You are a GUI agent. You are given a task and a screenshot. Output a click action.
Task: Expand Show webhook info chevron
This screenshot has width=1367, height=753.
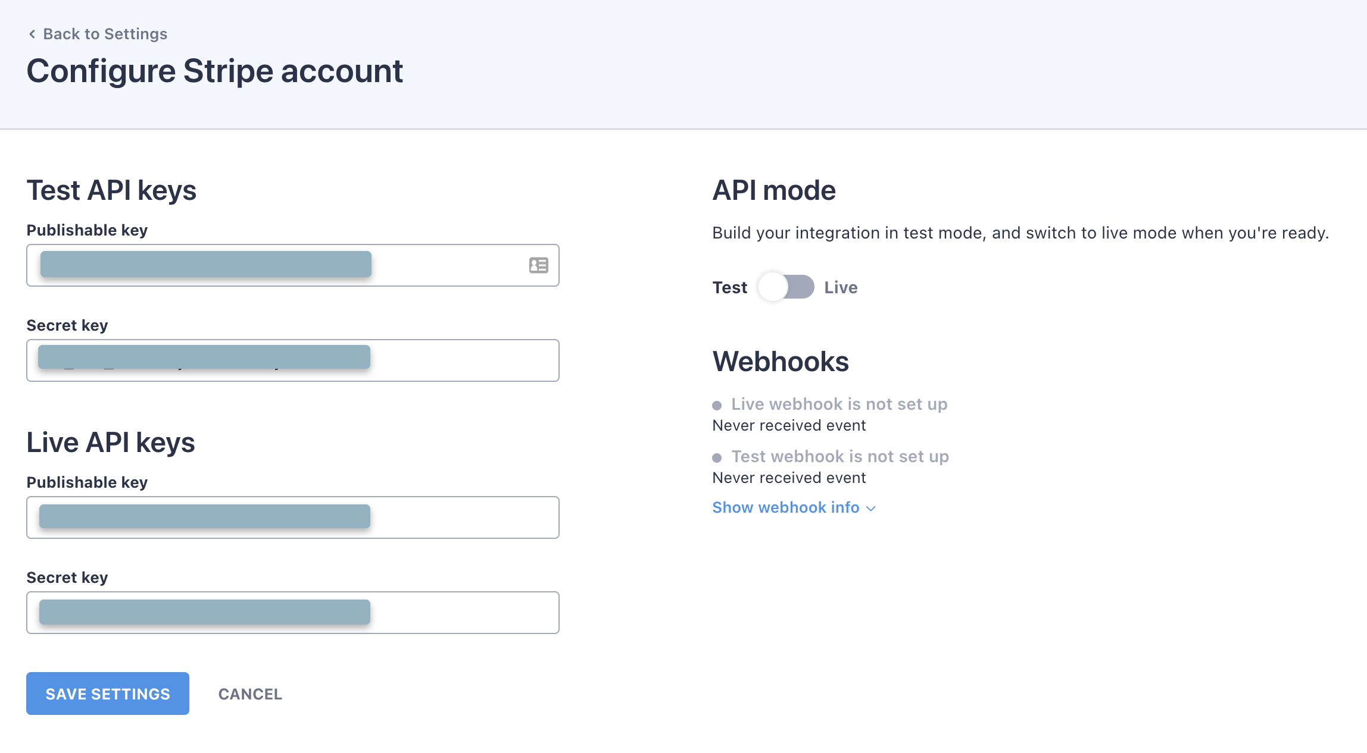pyautogui.click(x=870, y=508)
